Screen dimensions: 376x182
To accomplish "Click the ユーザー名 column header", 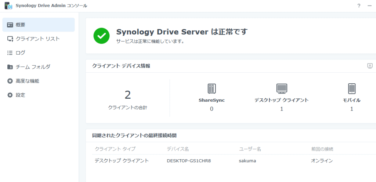I will point(250,149).
